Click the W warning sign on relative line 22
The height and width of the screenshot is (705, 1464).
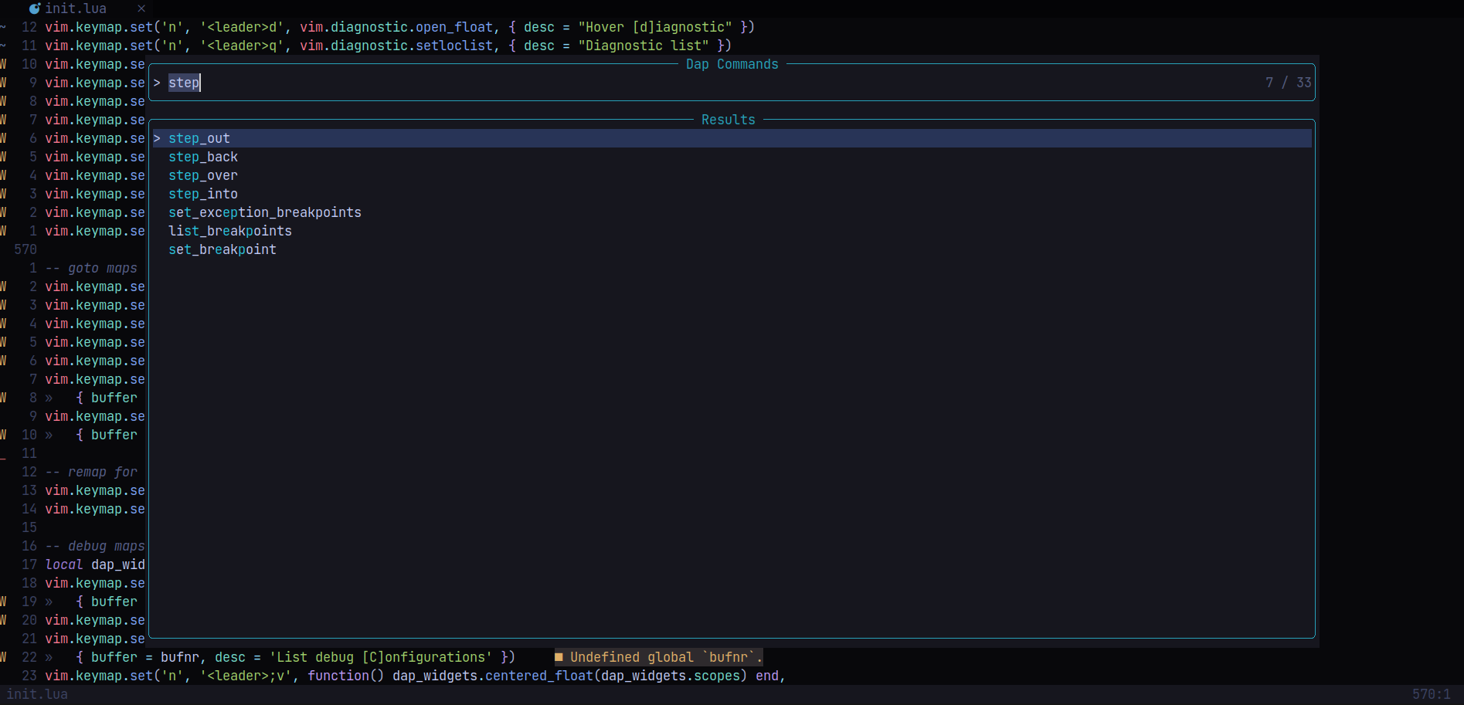tap(3, 657)
